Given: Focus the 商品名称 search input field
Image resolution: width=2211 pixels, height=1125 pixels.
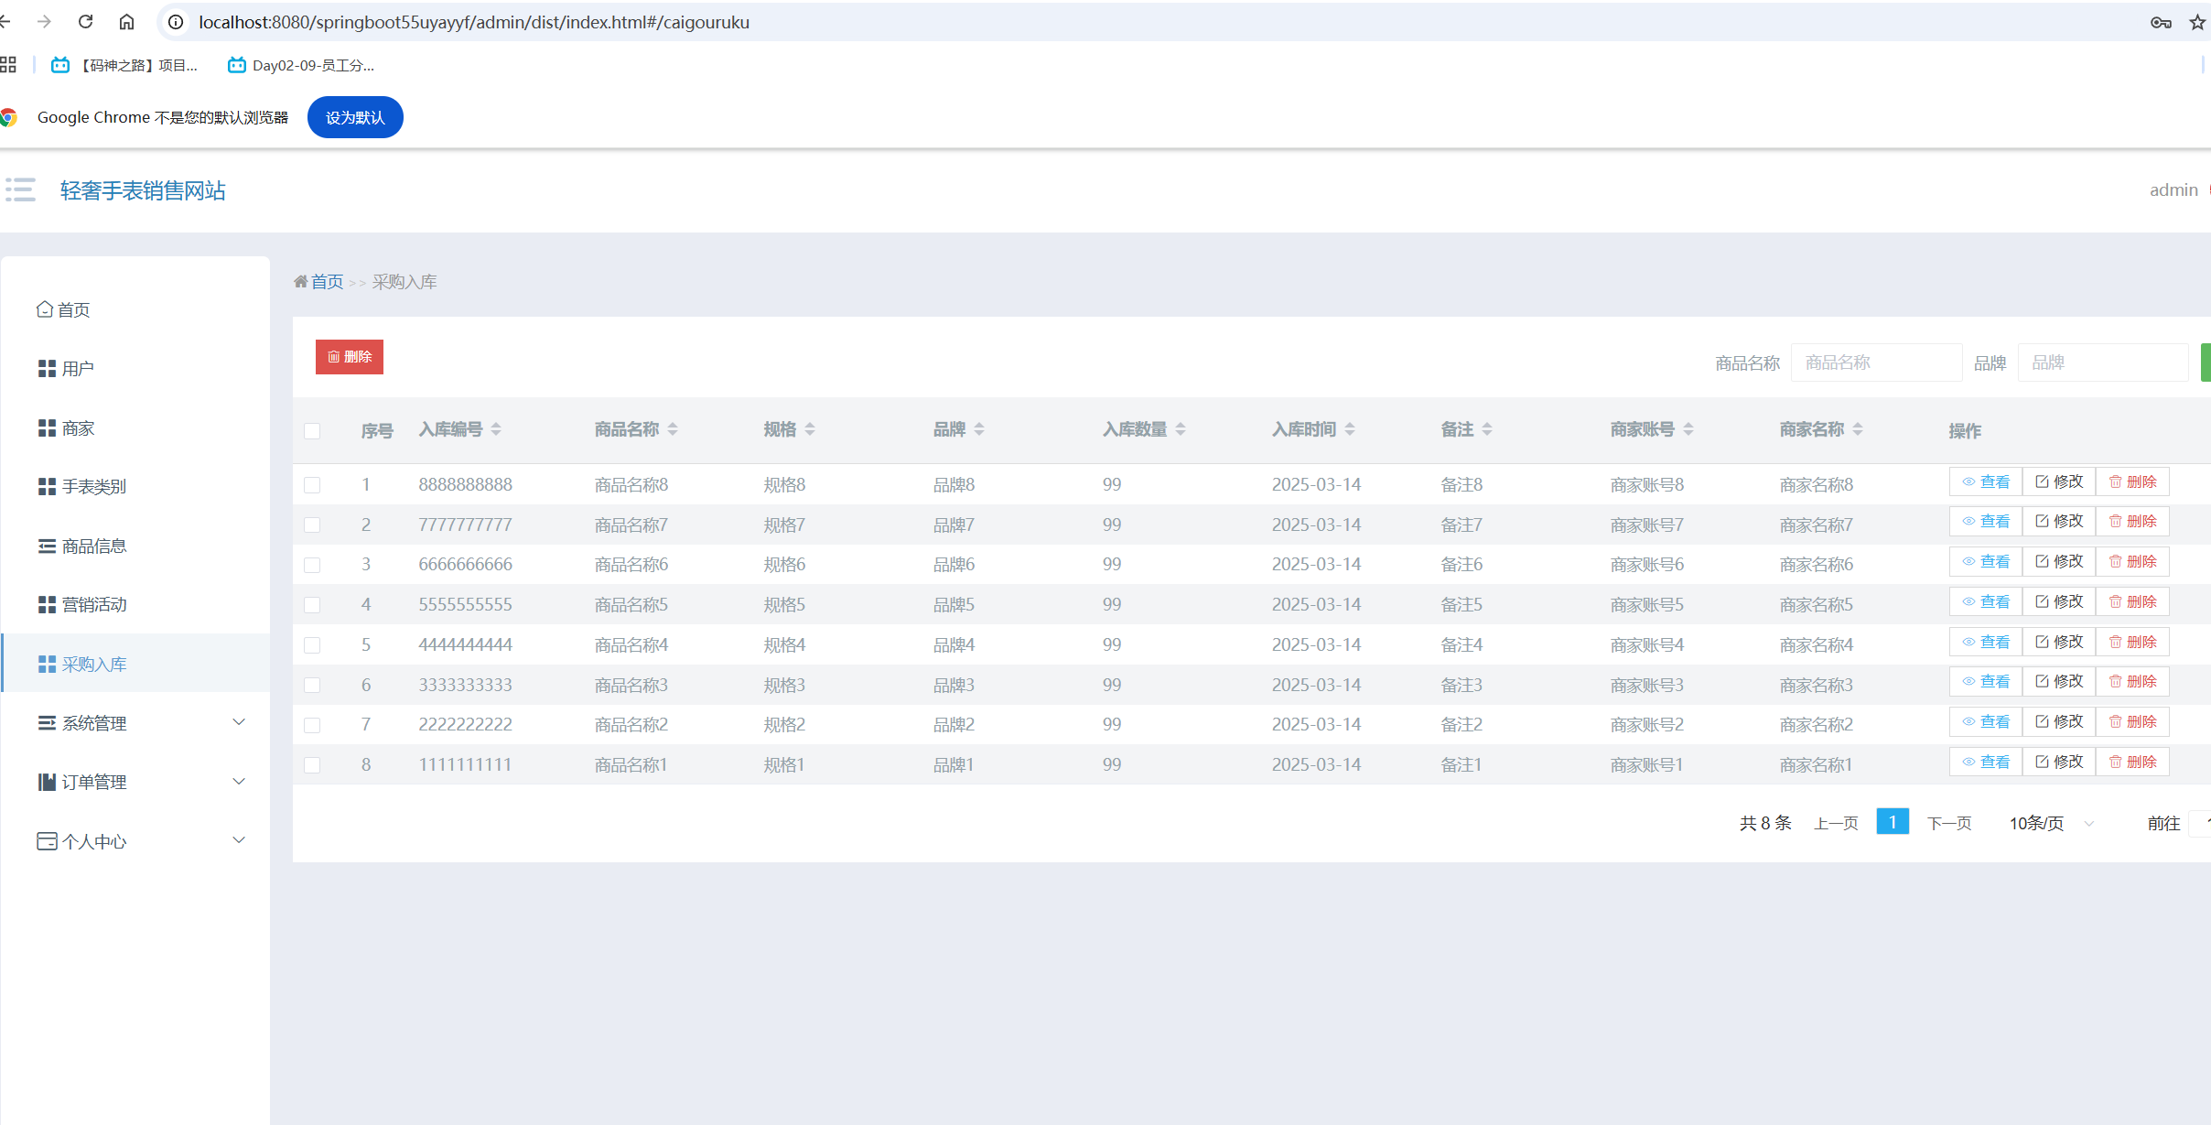Looking at the screenshot, I should [1876, 362].
